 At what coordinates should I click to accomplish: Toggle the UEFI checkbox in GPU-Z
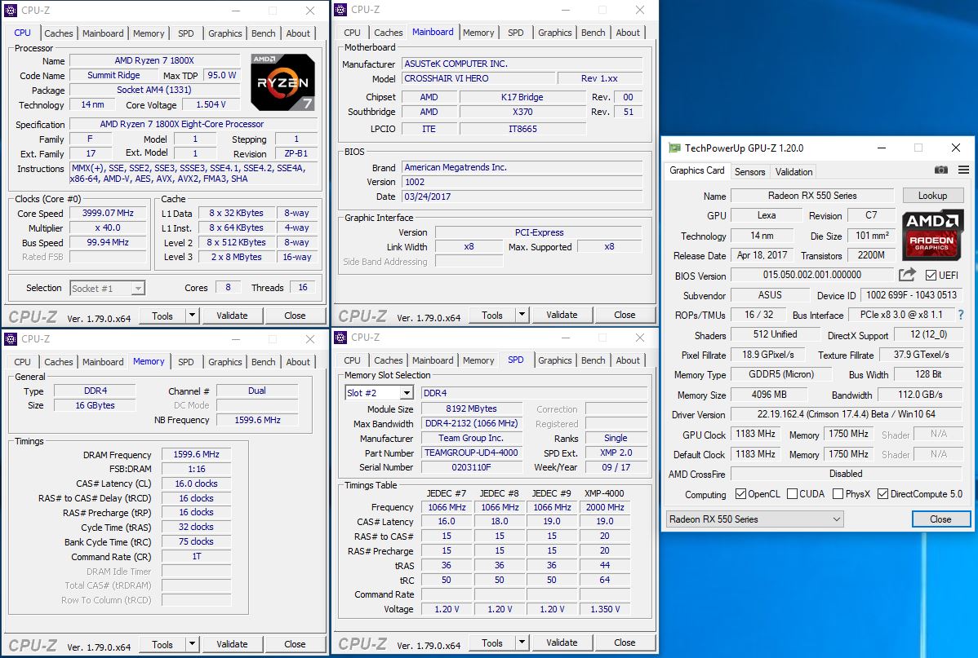point(931,276)
